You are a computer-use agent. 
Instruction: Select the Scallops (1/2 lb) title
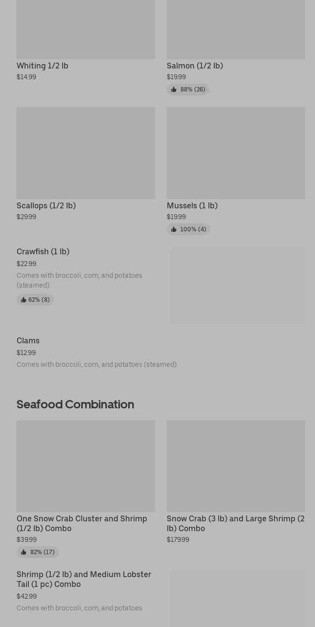[x=46, y=205]
